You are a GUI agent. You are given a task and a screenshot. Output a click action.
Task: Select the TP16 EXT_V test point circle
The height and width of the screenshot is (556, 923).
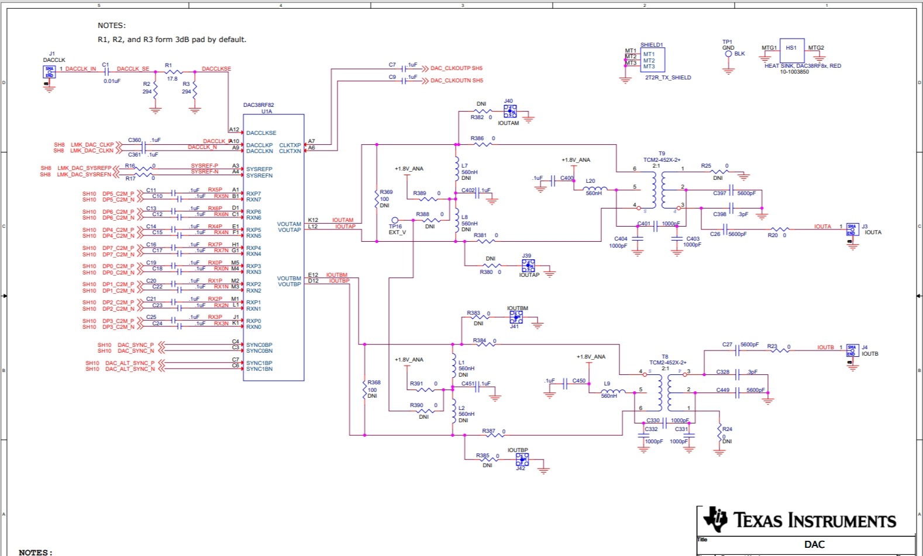(x=395, y=221)
